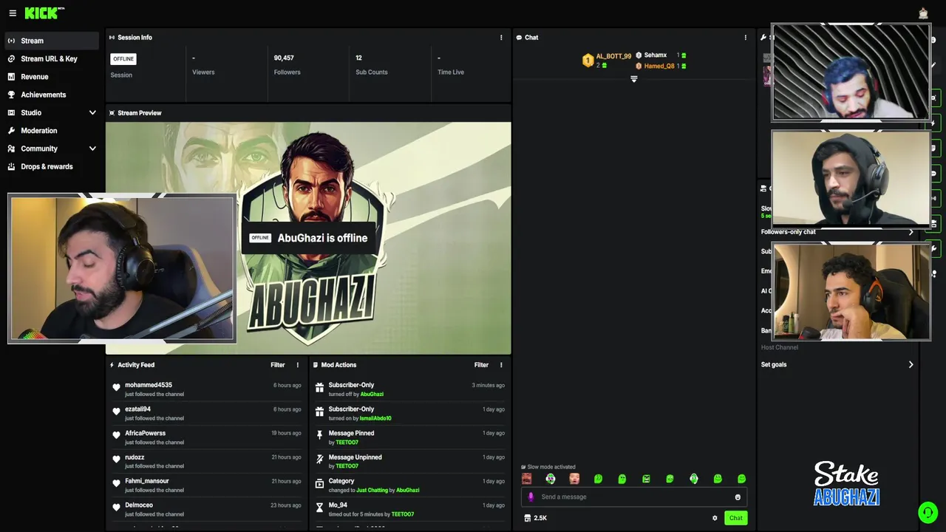The image size is (946, 532).
Task: Open chat settings gear next to Chat button
Action: point(715,518)
